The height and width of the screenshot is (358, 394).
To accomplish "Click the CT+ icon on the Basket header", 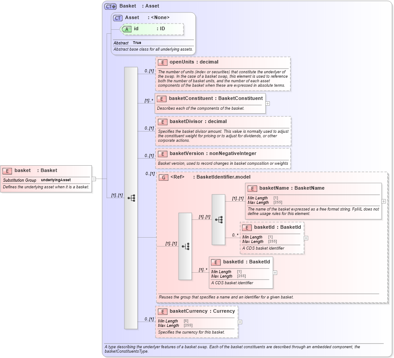I will (x=111, y=6).
